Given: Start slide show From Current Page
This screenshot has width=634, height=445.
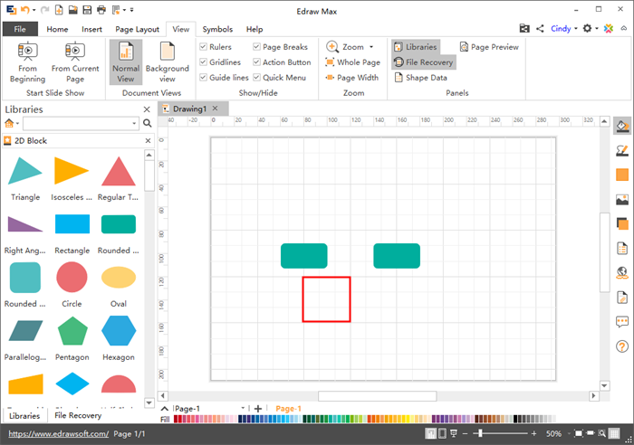Looking at the screenshot, I should click(x=75, y=62).
